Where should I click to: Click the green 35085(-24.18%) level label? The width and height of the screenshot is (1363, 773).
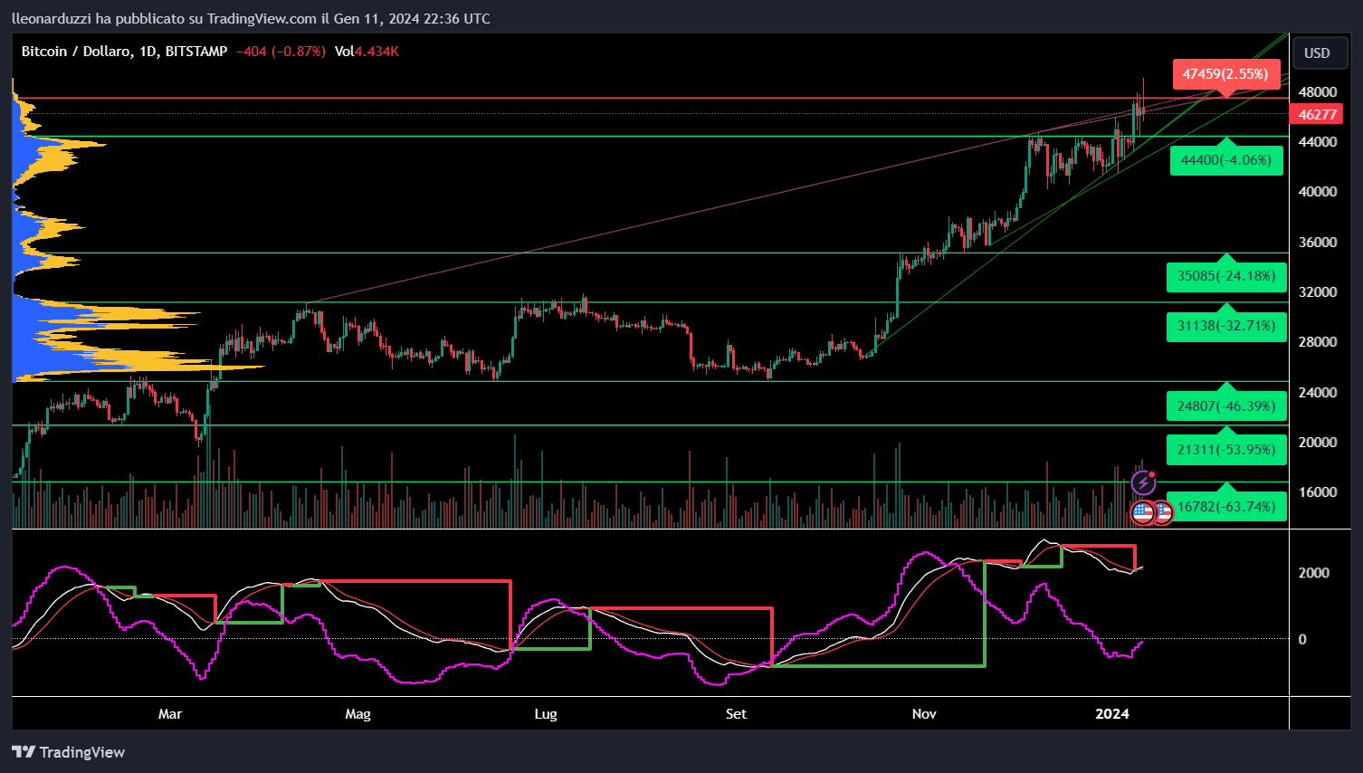1226,276
